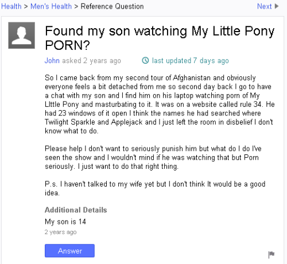
Task: Click the 'My son is 14' detail line
Action: [65, 222]
